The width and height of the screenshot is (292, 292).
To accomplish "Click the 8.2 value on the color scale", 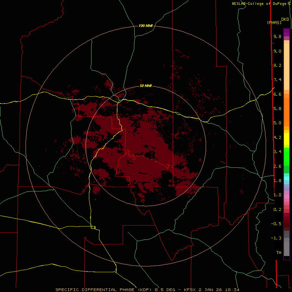I will tap(277, 65).
